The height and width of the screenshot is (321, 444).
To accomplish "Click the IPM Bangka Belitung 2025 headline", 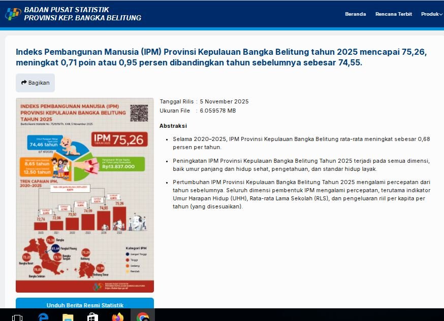I will [221, 57].
